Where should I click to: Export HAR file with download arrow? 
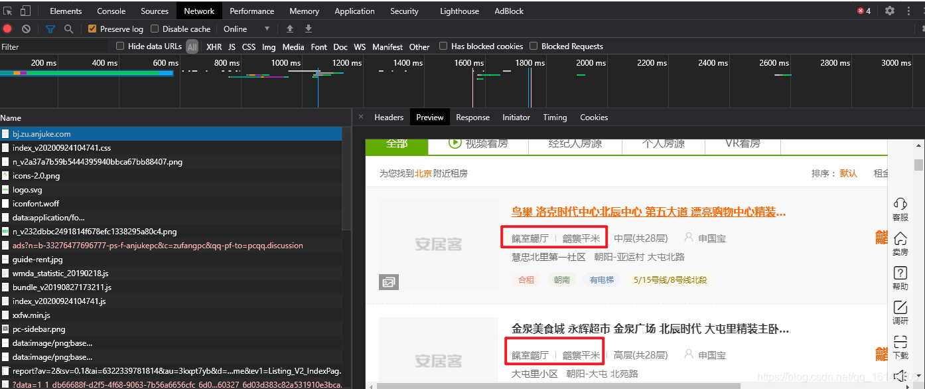[309, 29]
